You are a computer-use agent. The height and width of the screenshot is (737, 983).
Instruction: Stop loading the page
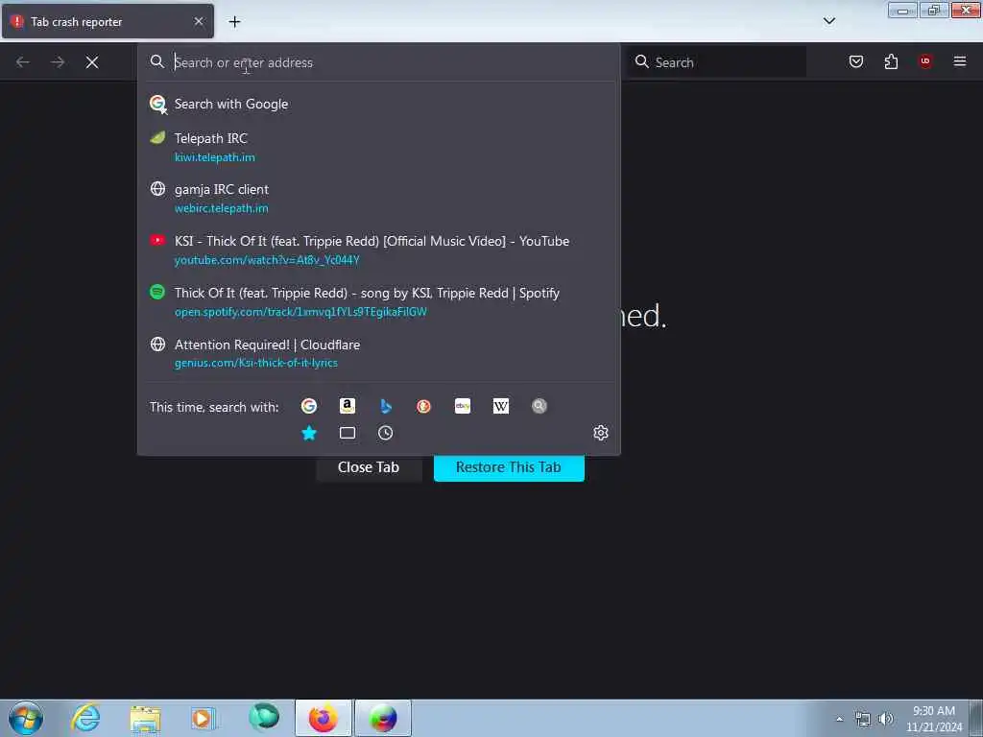92,62
